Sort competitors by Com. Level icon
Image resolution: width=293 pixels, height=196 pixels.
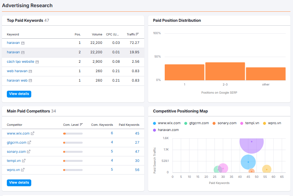pos(81,124)
